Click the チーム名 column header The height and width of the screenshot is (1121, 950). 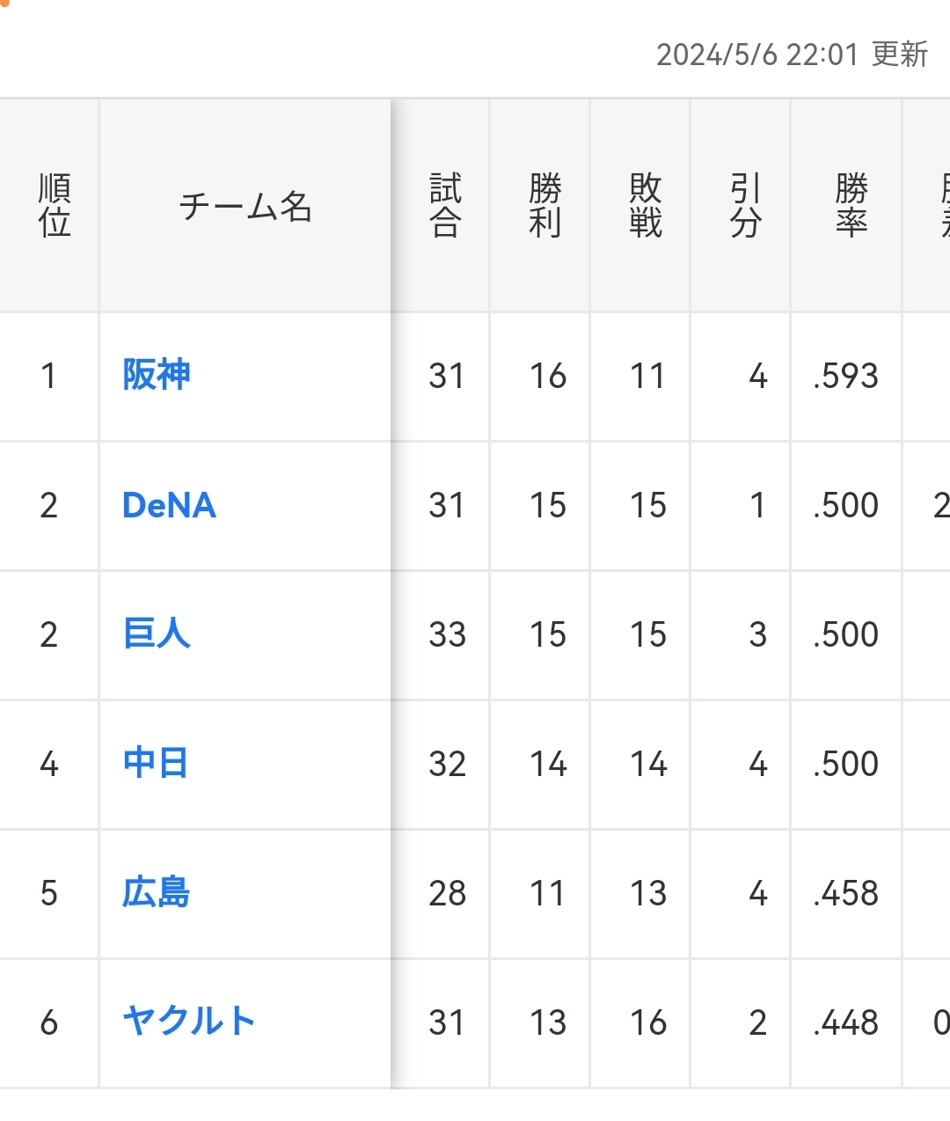tap(245, 207)
